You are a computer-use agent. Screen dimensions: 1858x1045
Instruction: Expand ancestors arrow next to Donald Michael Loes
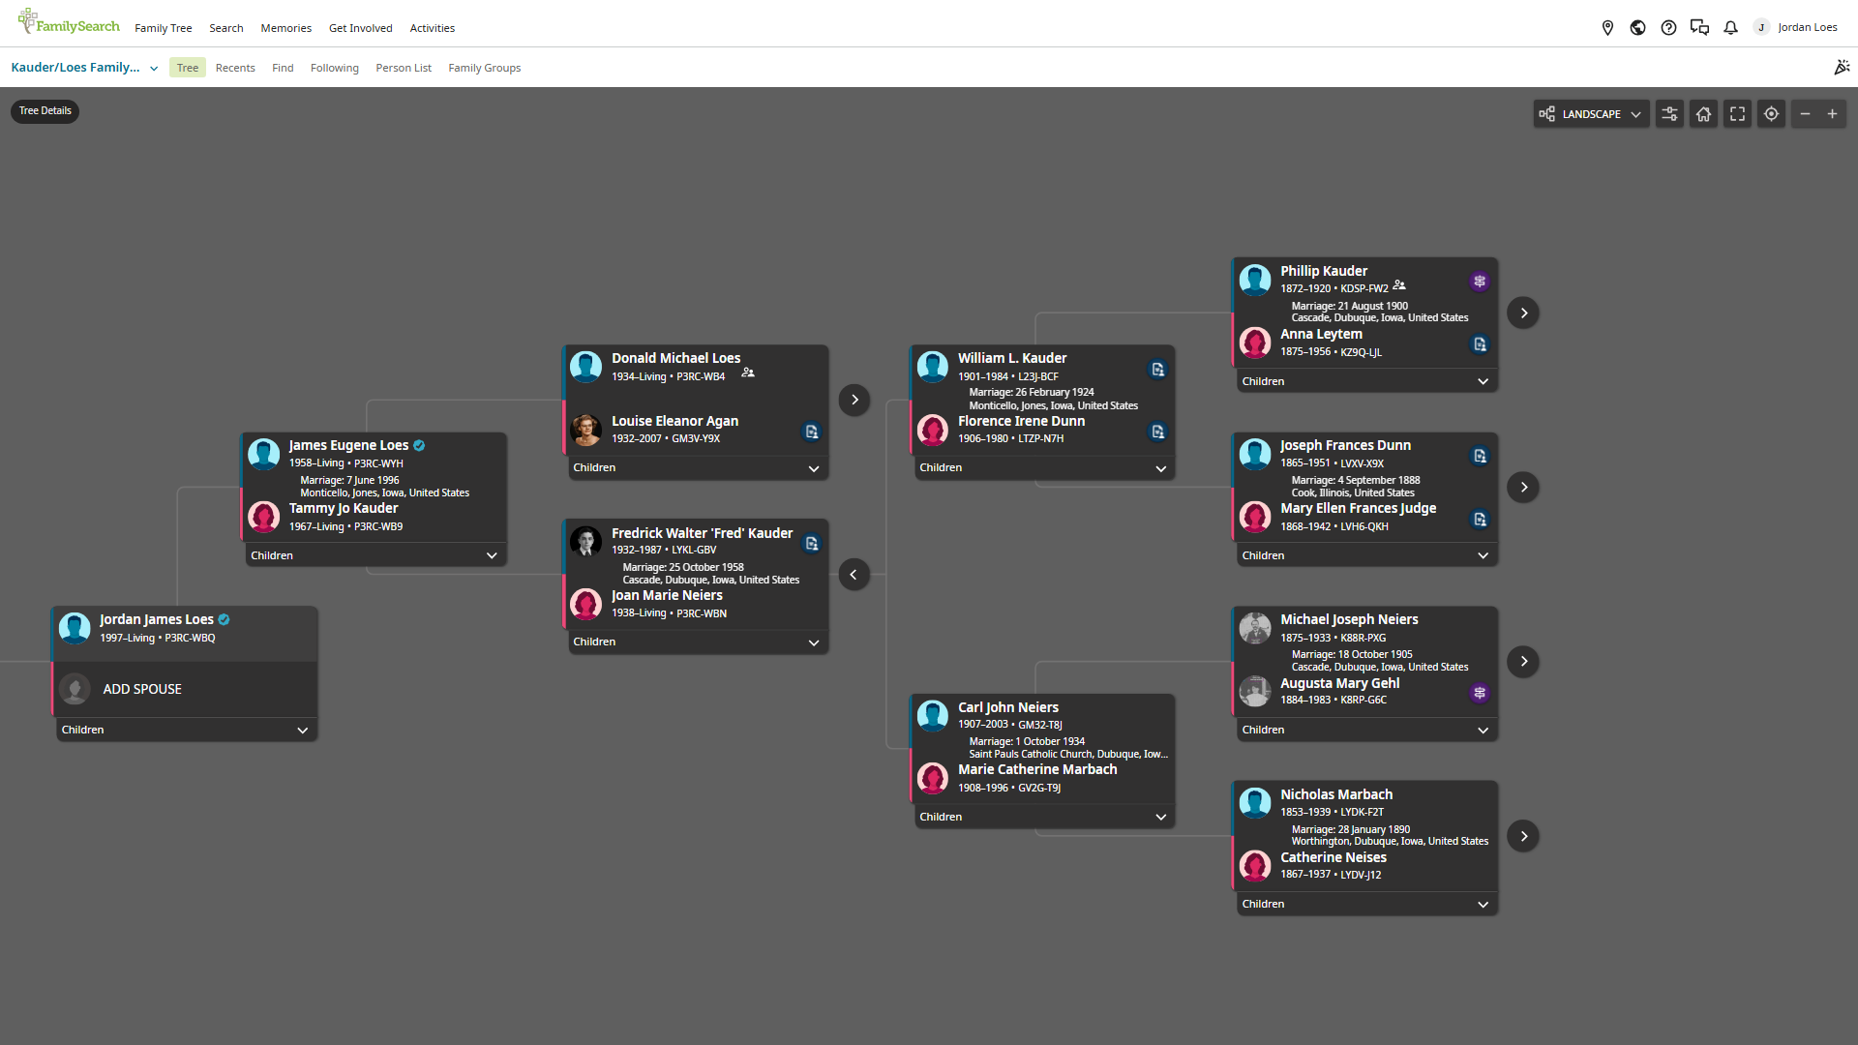coord(854,400)
